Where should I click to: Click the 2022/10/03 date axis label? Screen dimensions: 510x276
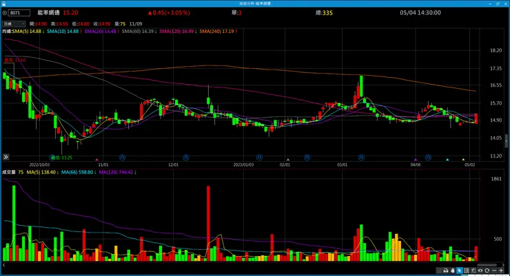pos(39,165)
